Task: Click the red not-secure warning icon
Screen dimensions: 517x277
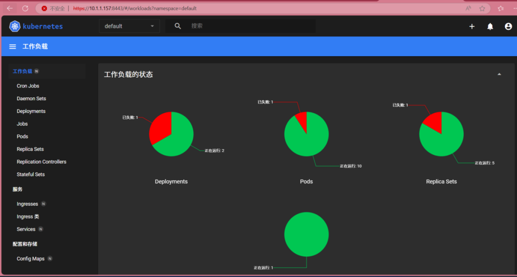Action: click(x=44, y=8)
